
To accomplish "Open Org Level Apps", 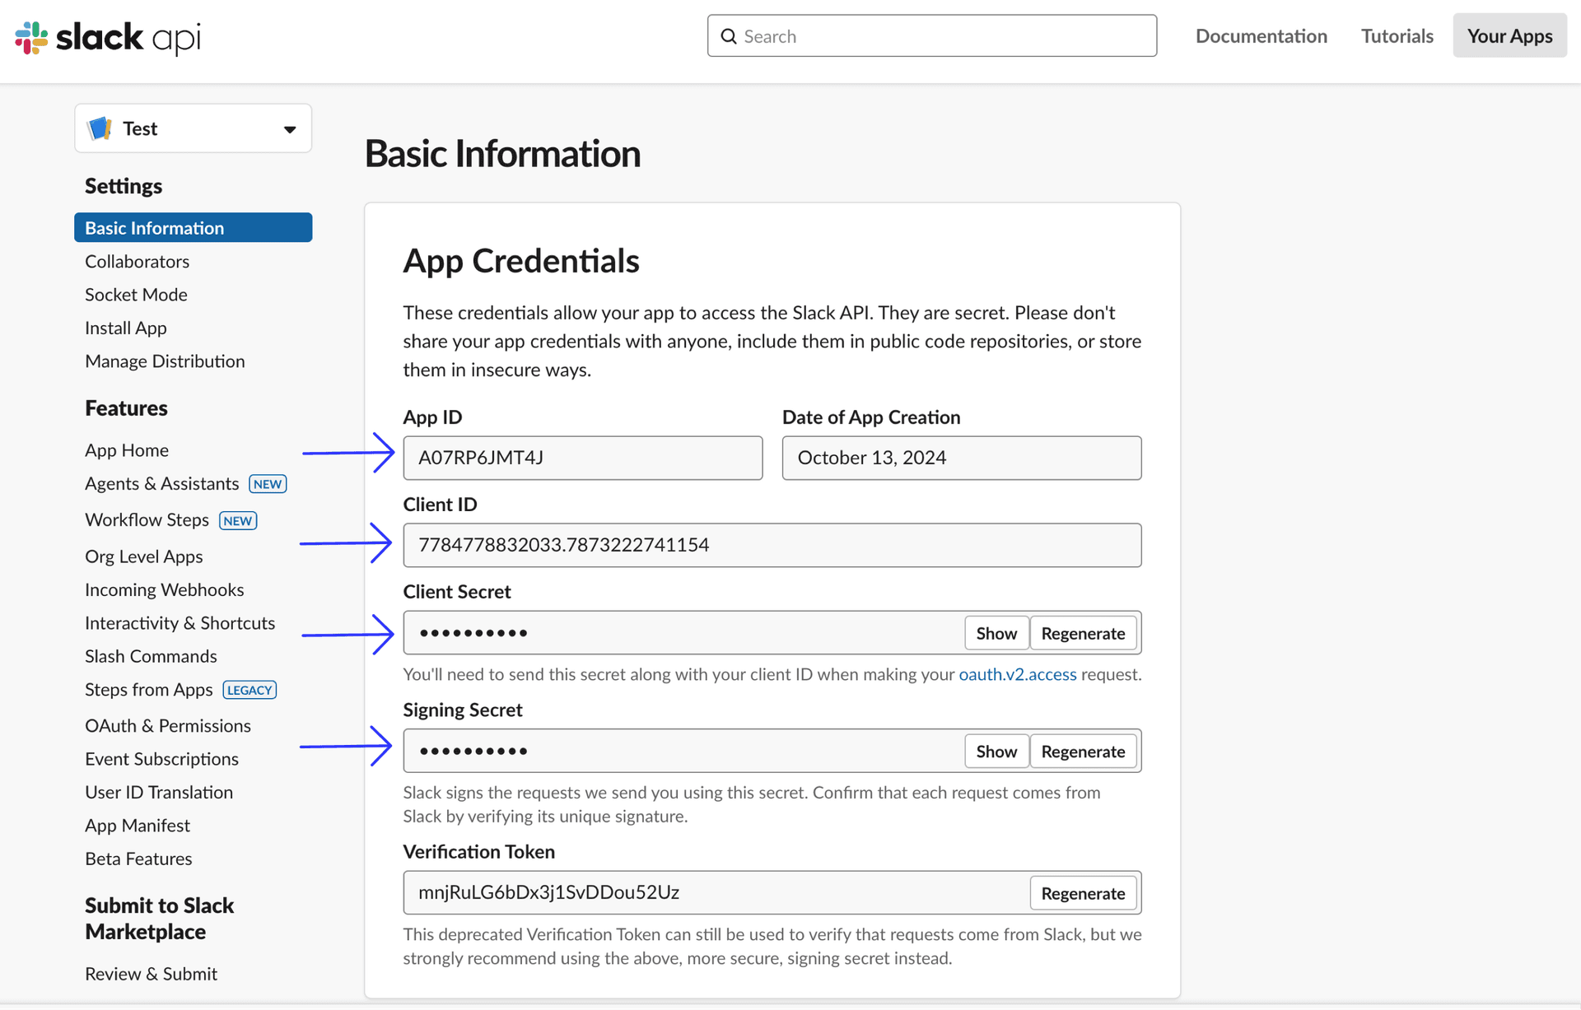I will coord(144,556).
